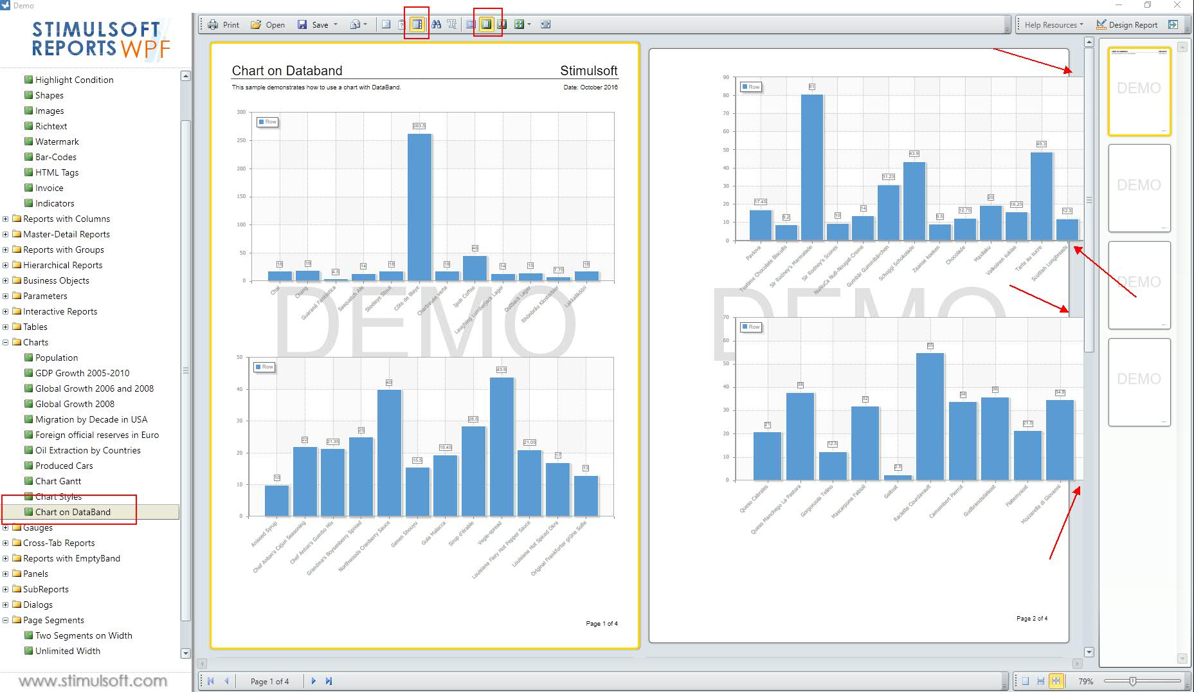Viewport: 1194px width, 692px height.
Task: Click the Watermark report icon
Action: (28, 141)
